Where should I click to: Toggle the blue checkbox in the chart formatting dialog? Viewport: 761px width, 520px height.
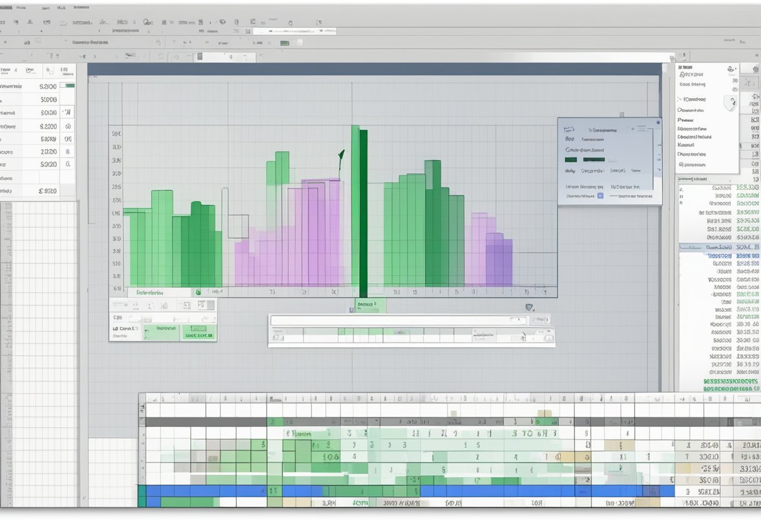coord(600,195)
